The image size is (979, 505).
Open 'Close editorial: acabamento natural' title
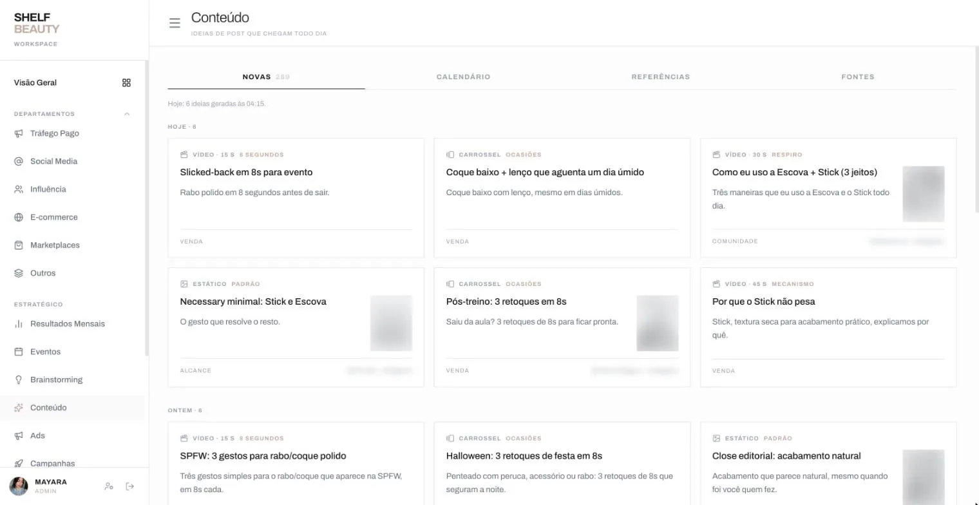tap(786, 456)
